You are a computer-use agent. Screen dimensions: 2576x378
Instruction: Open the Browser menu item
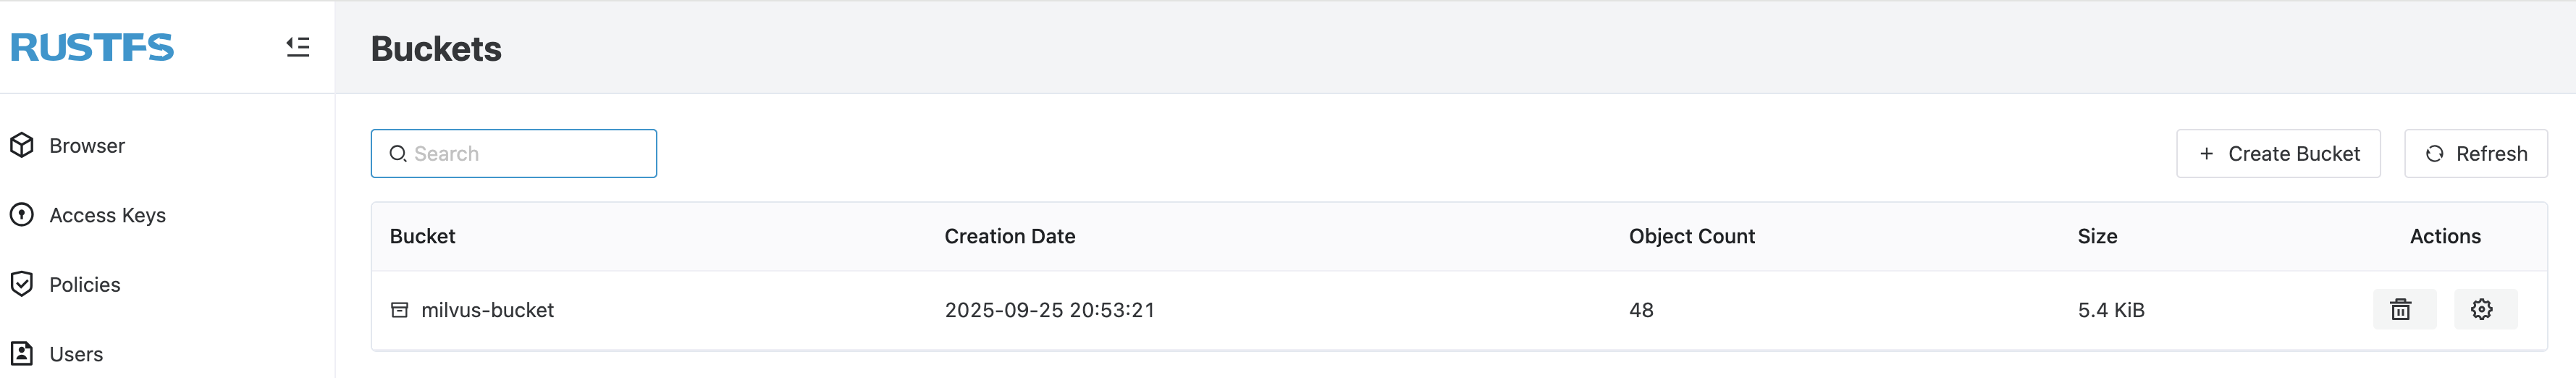[87, 146]
